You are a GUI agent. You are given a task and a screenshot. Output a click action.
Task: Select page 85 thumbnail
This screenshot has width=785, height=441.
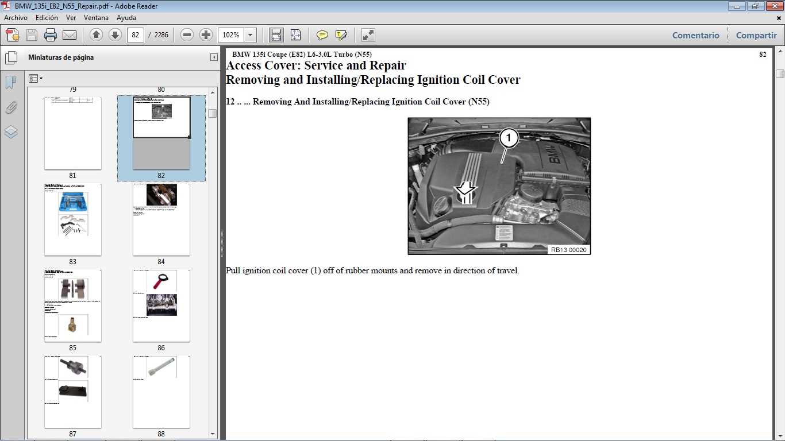(x=73, y=305)
